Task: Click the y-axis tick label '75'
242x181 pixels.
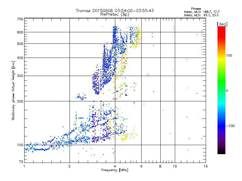Action: 21,162
